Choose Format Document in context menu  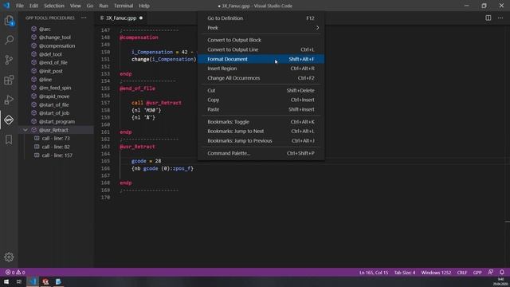point(261,59)
